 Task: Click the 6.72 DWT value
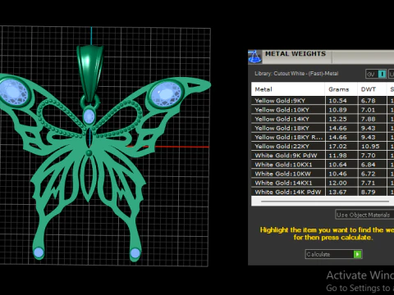(368, 174)
